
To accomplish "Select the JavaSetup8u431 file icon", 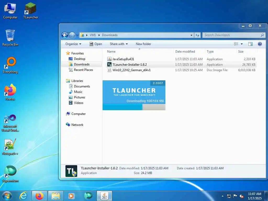I will [109, 59].
